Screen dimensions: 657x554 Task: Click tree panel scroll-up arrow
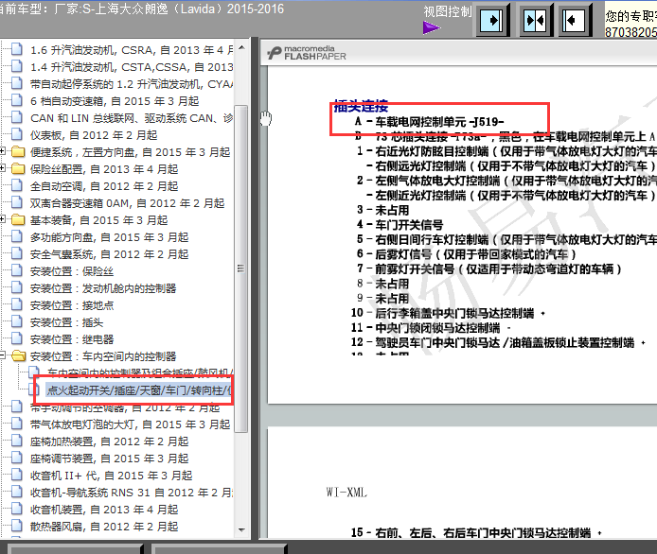click(241, 47)
